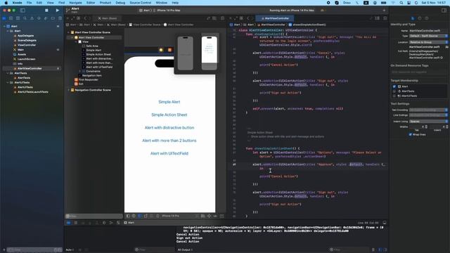Expand the Constraints item in outline
450x253 pixels.
point(80,71)
